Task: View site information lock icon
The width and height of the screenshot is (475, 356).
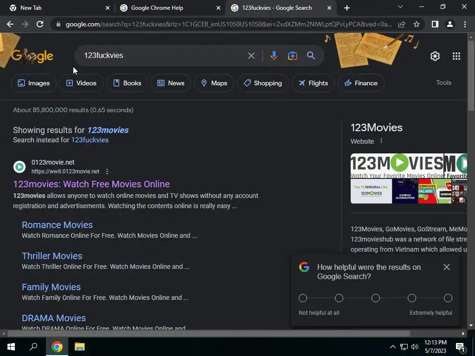Action: (58, 24)
